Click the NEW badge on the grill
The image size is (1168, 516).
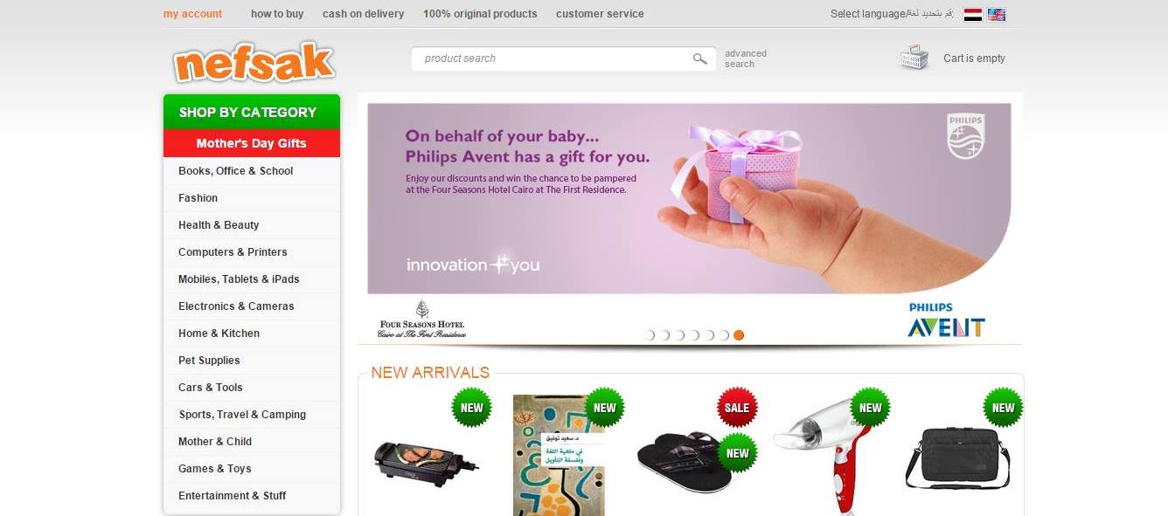pos(471,408)
